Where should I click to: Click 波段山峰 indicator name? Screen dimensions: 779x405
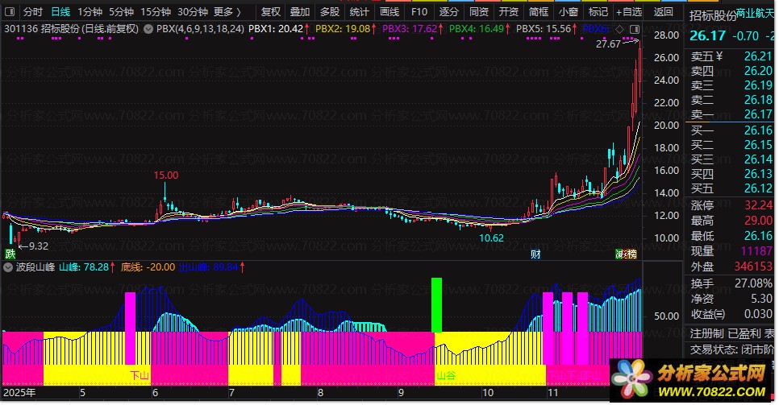tap(35, 267)
